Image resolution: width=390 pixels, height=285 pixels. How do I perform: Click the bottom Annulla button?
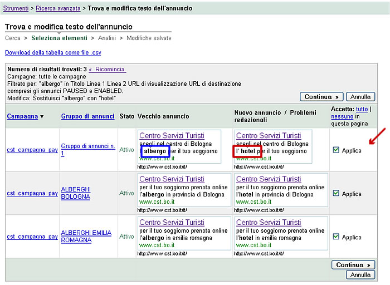pyautogui.click(x=360, y=275)
